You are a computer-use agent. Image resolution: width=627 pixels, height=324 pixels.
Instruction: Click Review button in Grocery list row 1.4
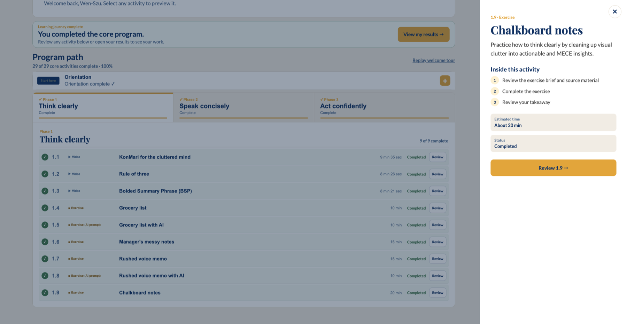pyautogui.click(x=438, y=208)
